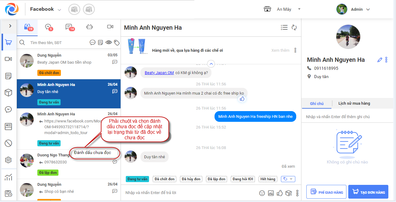The height and width of the screenshot is (202, 396).
Task: Click the store icon beside An Mây
Action: (267, 9)
